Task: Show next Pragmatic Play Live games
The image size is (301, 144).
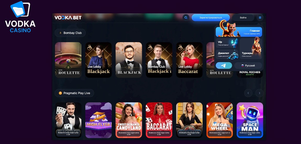Action: click(259, 93)
